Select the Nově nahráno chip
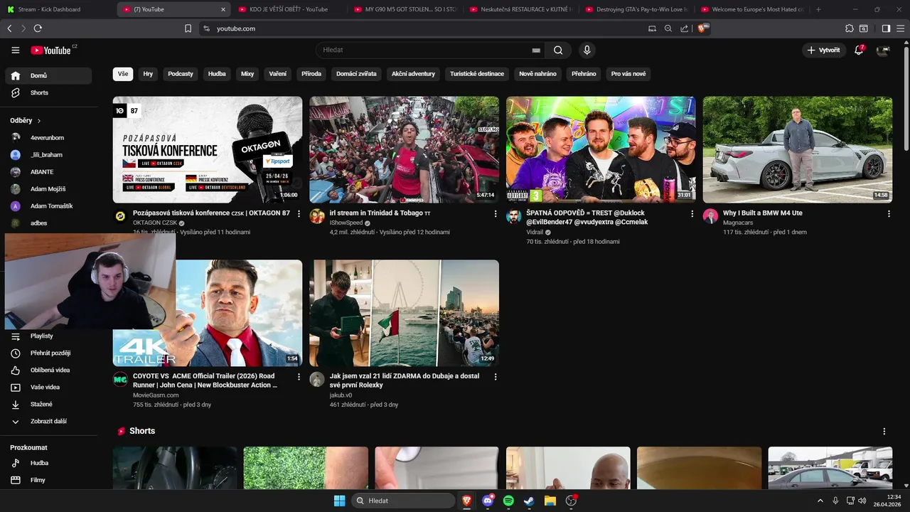Screen dimensions: 910x512 537,74
